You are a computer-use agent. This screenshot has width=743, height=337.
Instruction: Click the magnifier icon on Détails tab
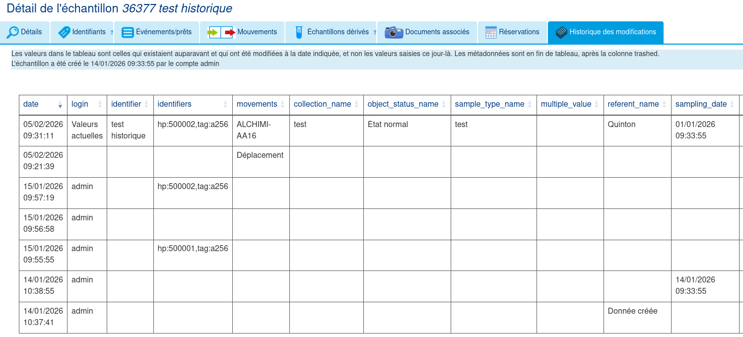coord(12,32)
